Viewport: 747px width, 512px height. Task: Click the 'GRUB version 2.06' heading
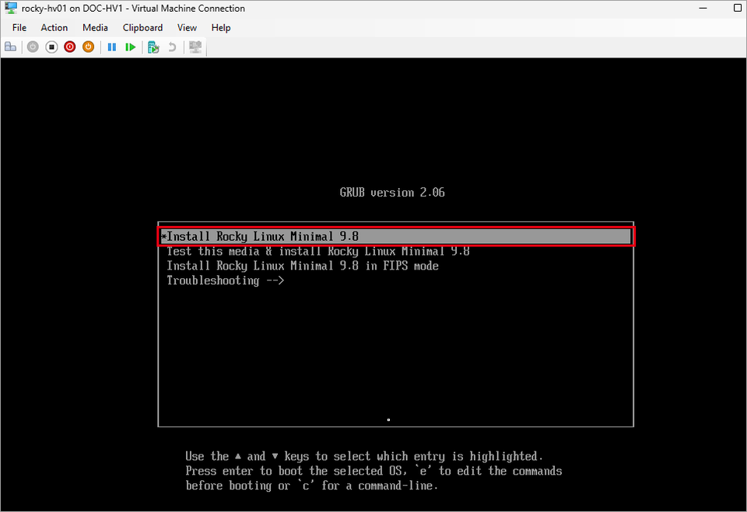click(392, 192)
